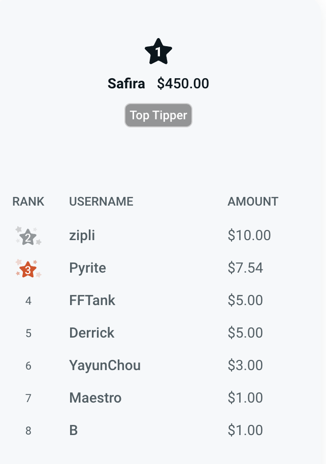Click the bronze rank 3 star badge
This screenshot has width=326, height=464.
(x=28, y=269)
